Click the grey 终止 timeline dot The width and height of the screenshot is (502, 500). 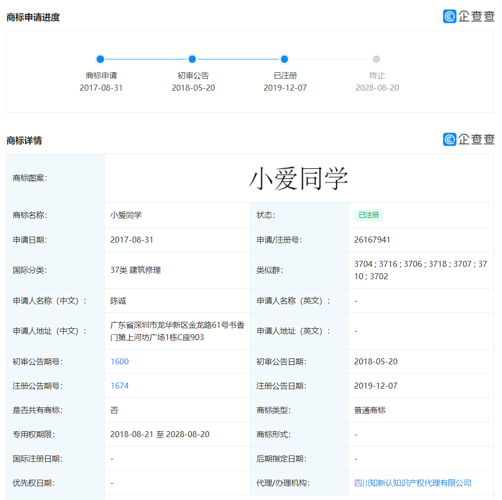[x=377, y=59]
